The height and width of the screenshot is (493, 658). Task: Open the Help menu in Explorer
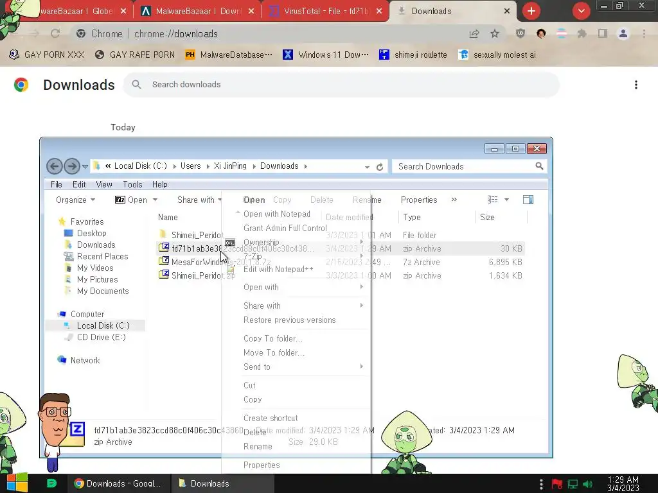point(159,184)
